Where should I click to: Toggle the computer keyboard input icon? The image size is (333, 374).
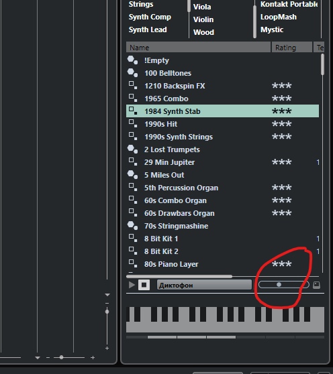pos(316,285)
